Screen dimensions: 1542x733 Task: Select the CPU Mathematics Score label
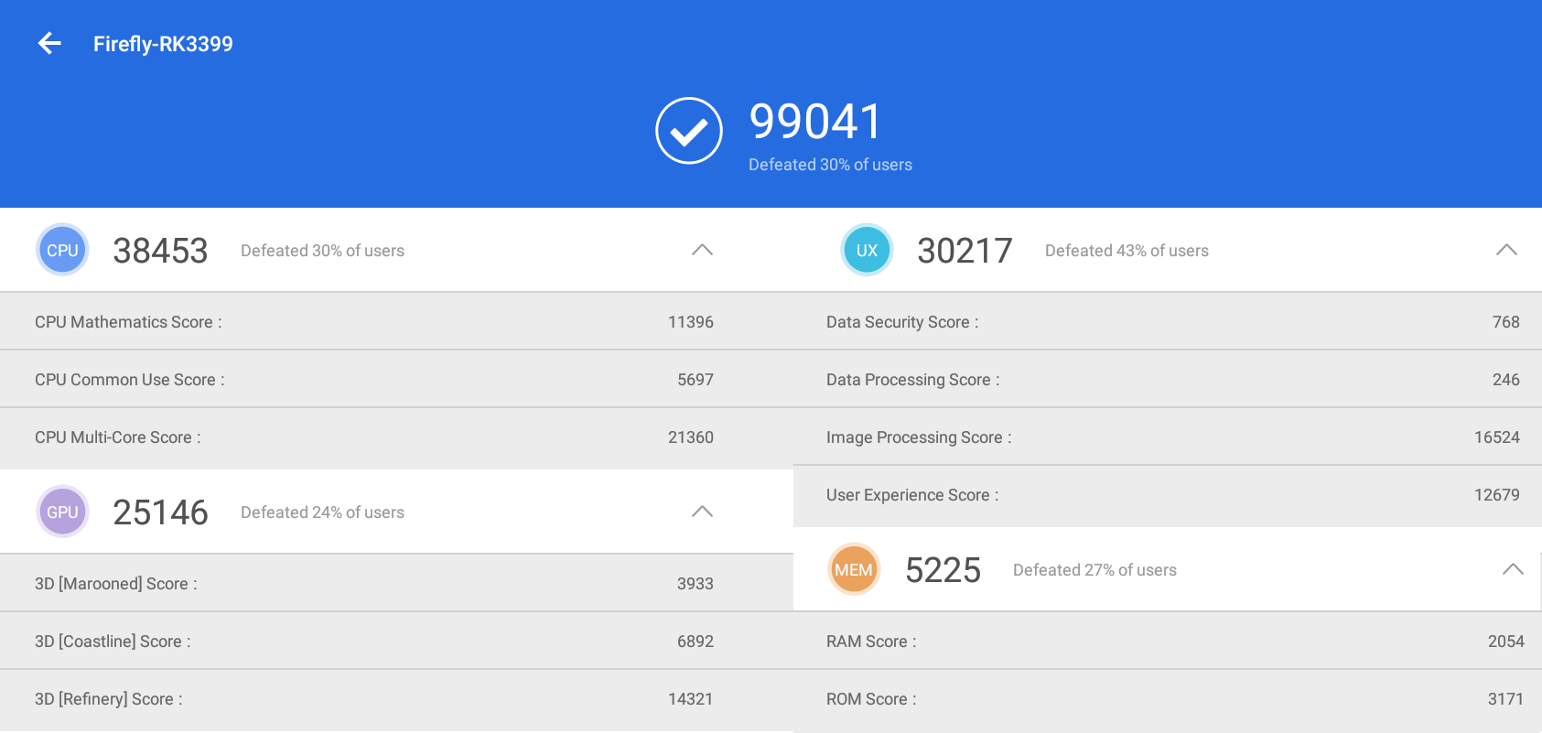tap(128, 322)
